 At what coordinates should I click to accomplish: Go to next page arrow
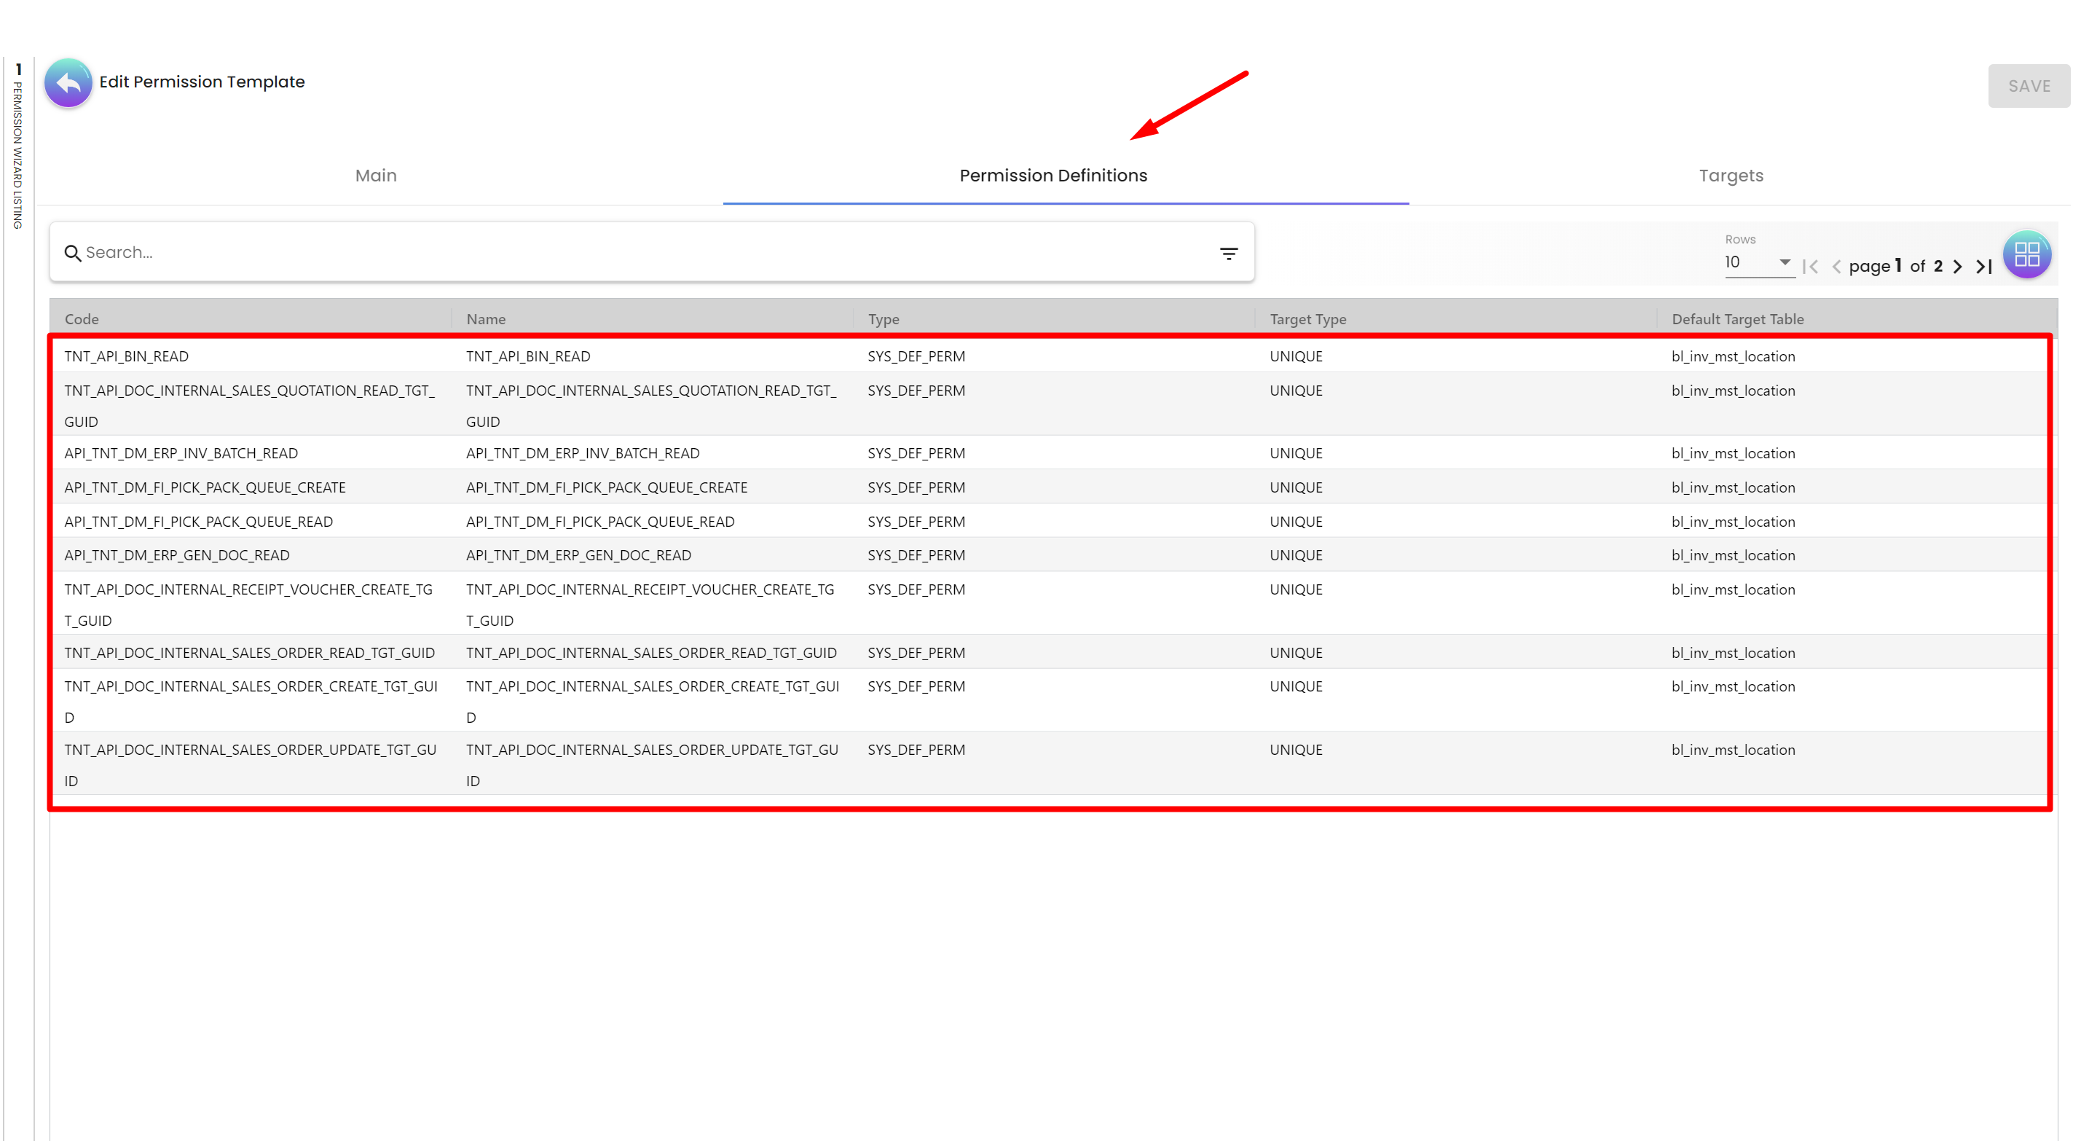tap(1957, 267)
